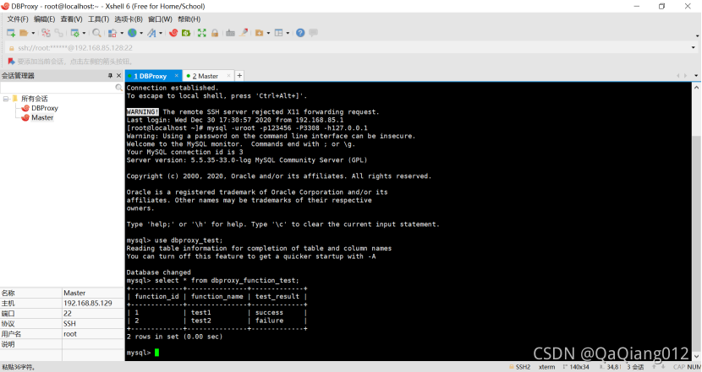Collapse the 所有会话 tree node
This screenshot has width=702, height=372.
click(6, 99)
